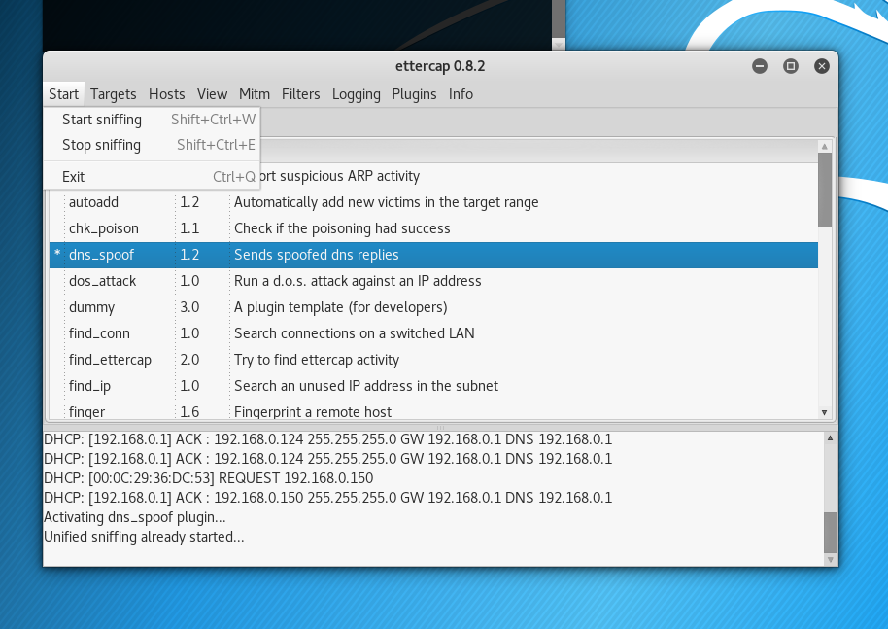Select the find_conn plugin row

[434, 333]
